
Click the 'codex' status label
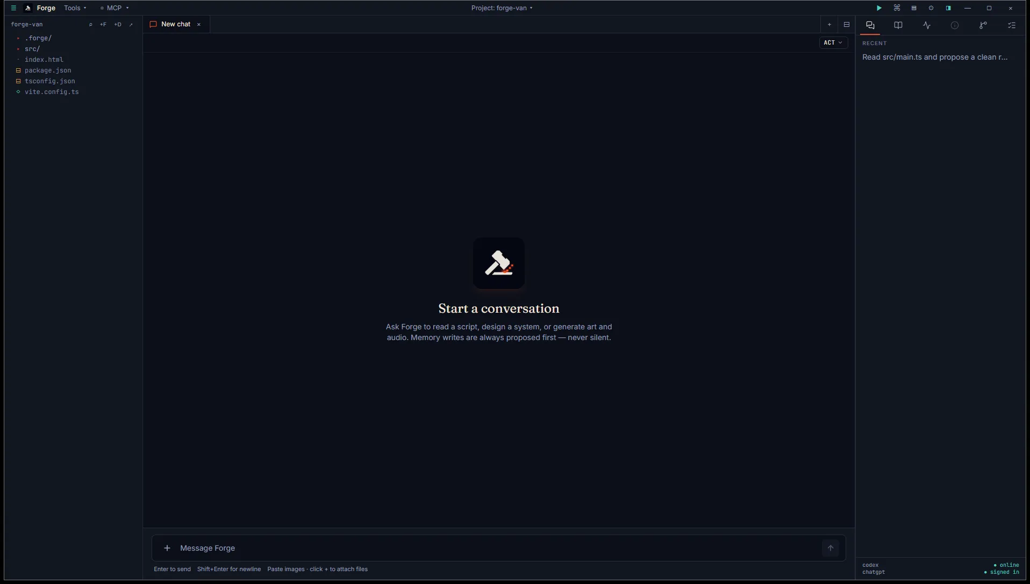[x=870, y=565]
